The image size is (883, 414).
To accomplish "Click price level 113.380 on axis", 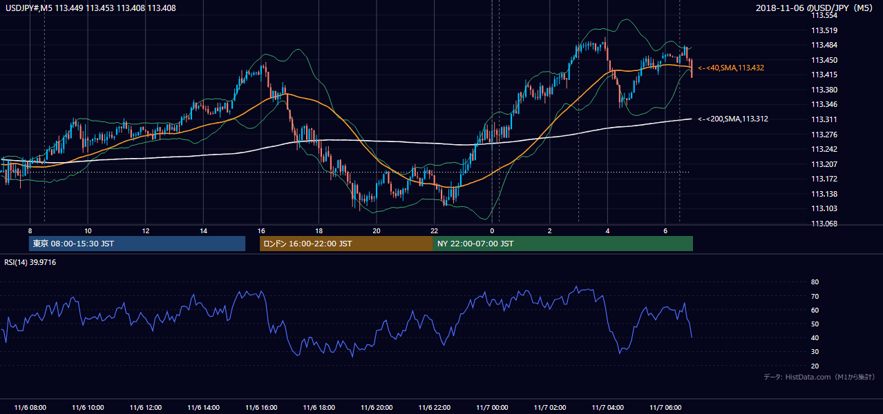I will tap(824, 90).
